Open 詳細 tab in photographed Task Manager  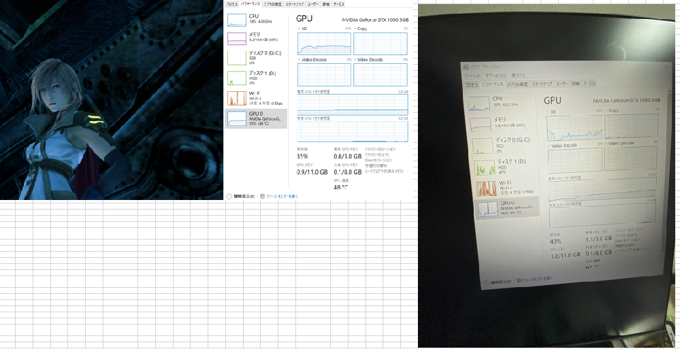(575, 83)
